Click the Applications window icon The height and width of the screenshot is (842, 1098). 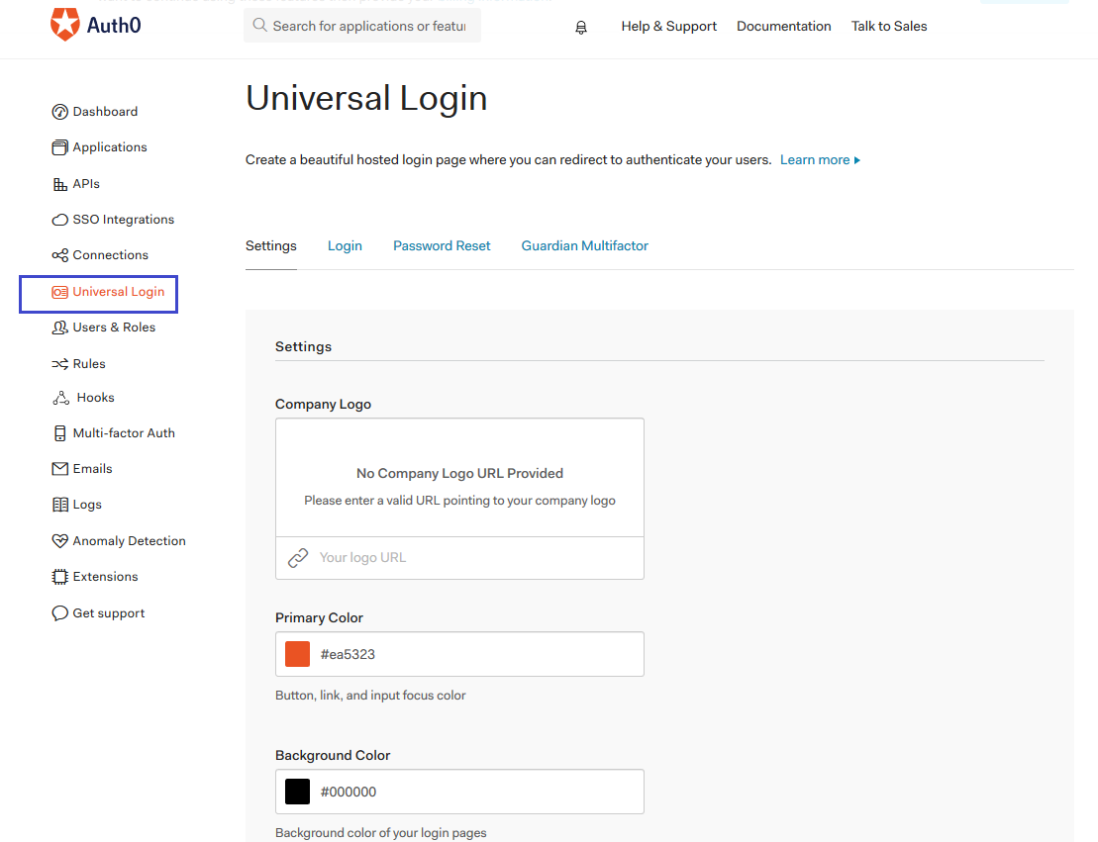click(x=60, y=147)
